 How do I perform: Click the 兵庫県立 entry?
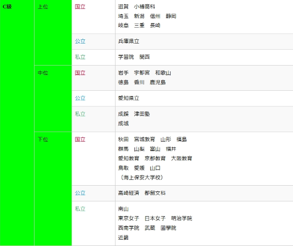point(129,41)
